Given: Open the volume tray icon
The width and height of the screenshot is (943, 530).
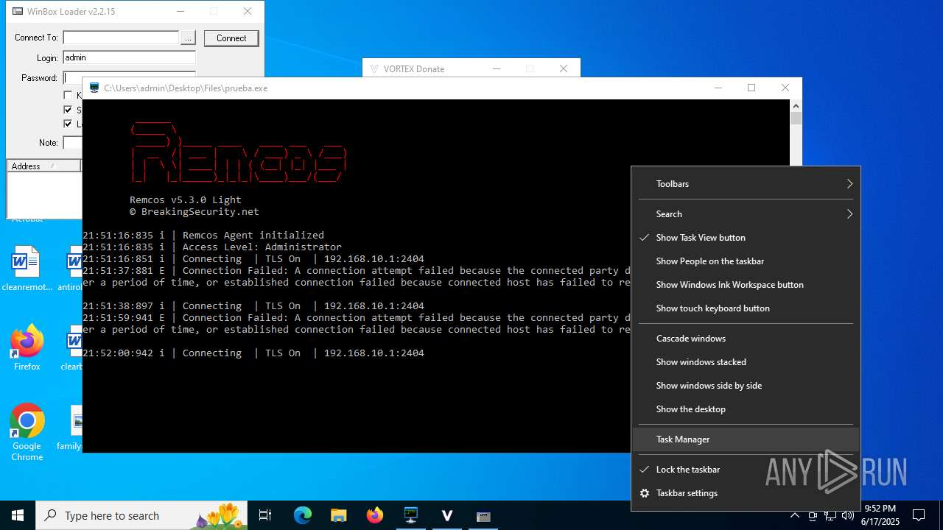Looking at the screenshot, I should (x=847, y=515).
